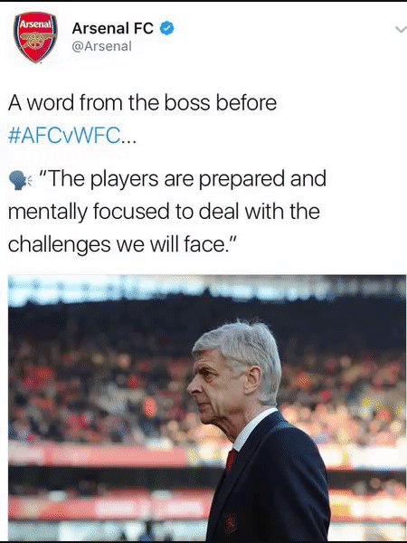Image resolution: width=407 pixels, height=543 pixels.
Task: Open the Arsenal FC display name
Action: click(x=112, y=28)
